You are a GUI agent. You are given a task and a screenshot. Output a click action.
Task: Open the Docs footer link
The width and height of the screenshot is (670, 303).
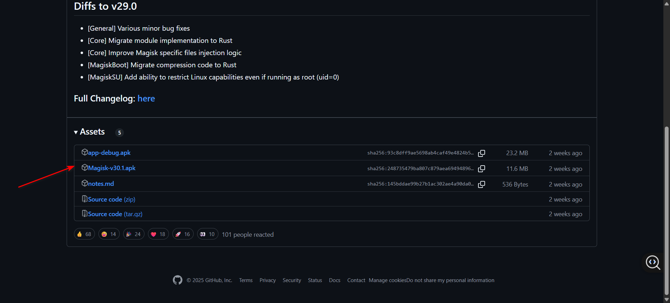click(x=334, y=280)
